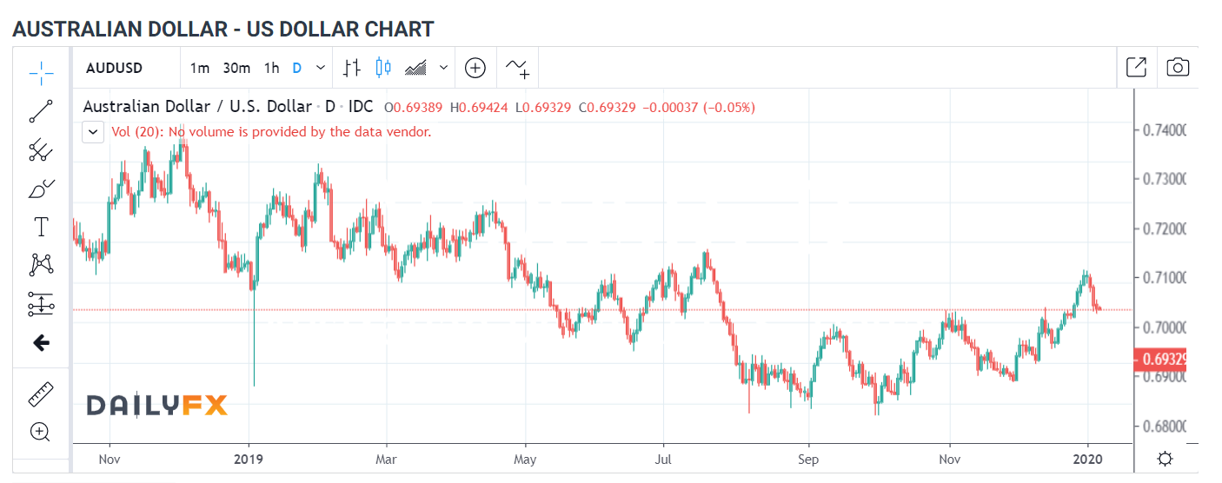Select the 30m timeframe
The image size is (1222, 483).
(x=236, y=68)
